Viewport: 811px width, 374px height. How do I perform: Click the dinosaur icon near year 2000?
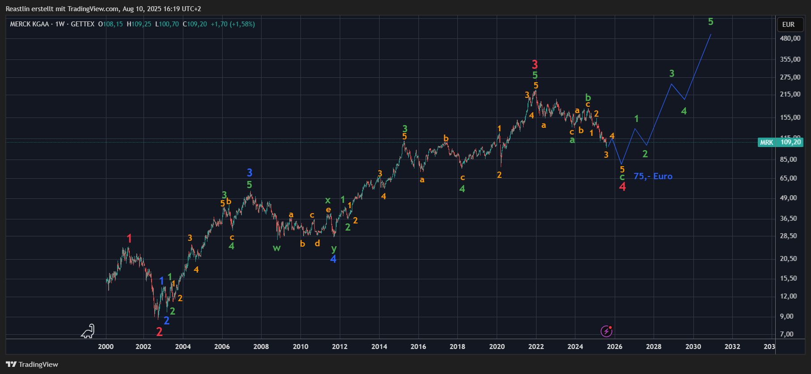(x=88, y=331)
